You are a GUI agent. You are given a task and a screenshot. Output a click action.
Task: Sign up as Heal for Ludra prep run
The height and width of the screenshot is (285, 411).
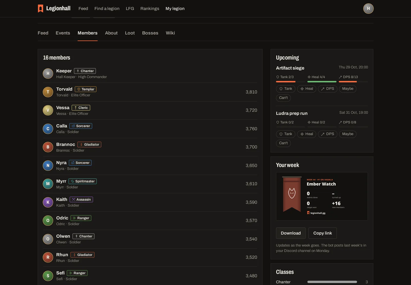coord(307,134)
